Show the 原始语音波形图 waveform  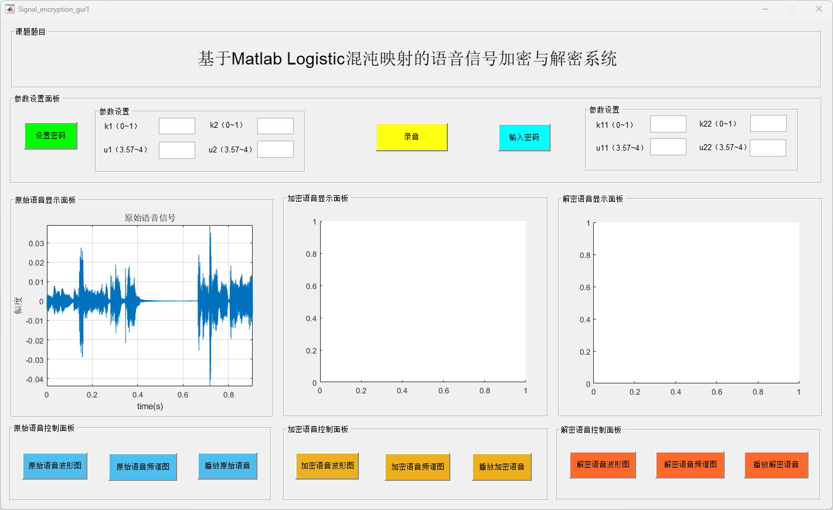(x=55, y=466)
